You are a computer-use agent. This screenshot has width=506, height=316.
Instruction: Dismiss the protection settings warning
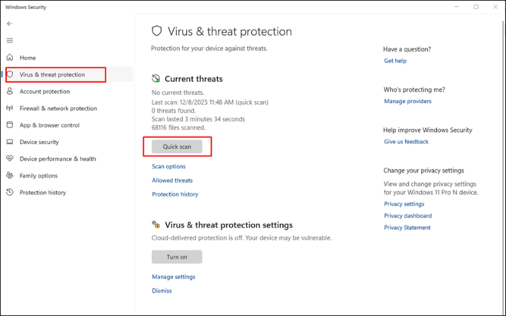tap(162, 291)
